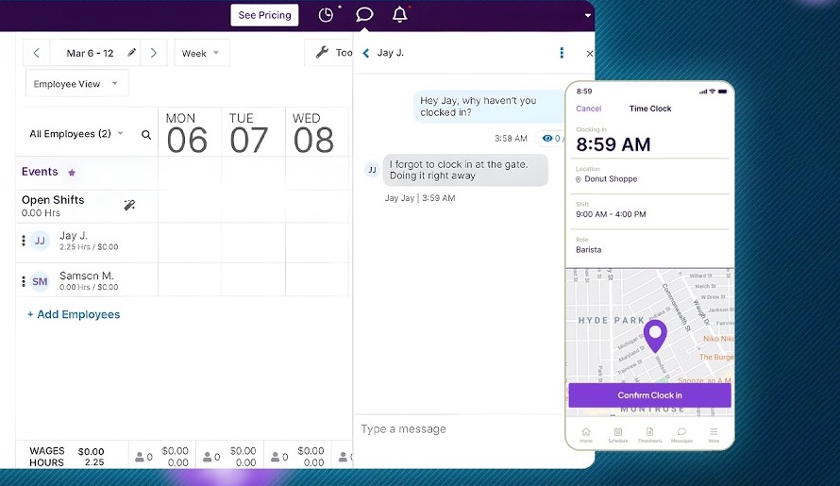Go to previous week arrow
Image resolution: width=840 pixels, height=486 pixels.
click(37, 53)
